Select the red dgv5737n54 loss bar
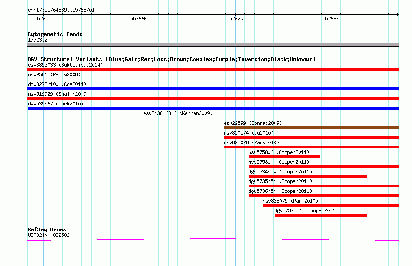Screen dimensions: 412x266 (x=320, y=215)
